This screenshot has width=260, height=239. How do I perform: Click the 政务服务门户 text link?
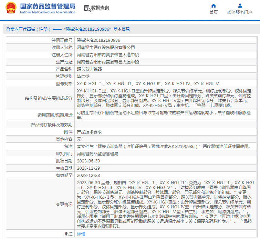[x=240, y=12]
